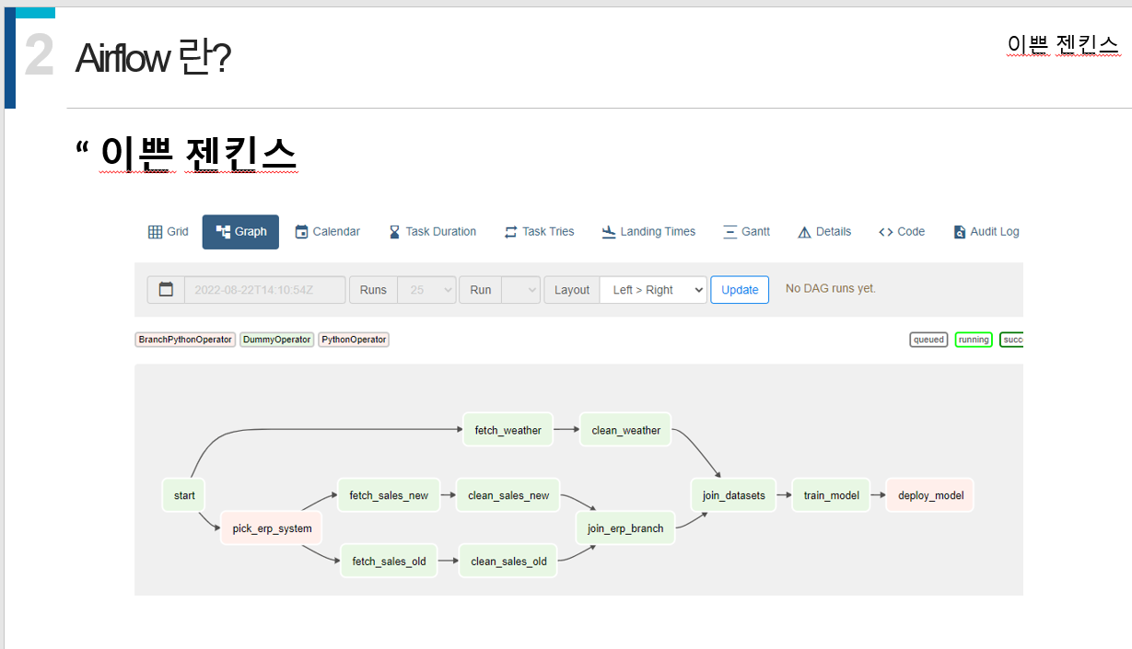The width and height of the screenshot is (1132, 649).
Task: Click the slide number 2
Action: click(40, 55)
